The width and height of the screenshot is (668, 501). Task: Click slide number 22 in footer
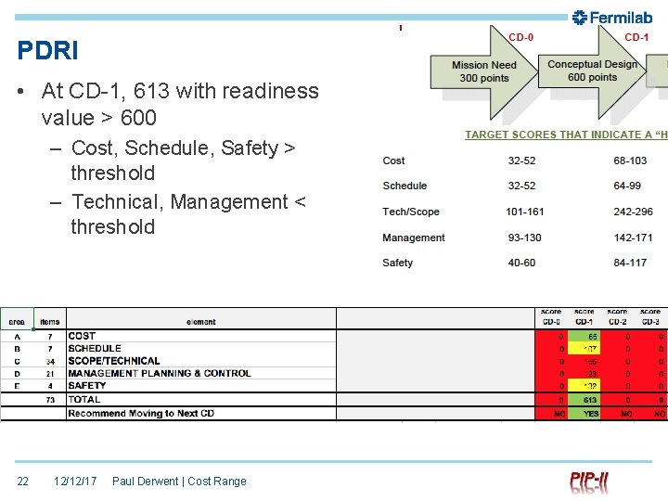tap(22, 482)
